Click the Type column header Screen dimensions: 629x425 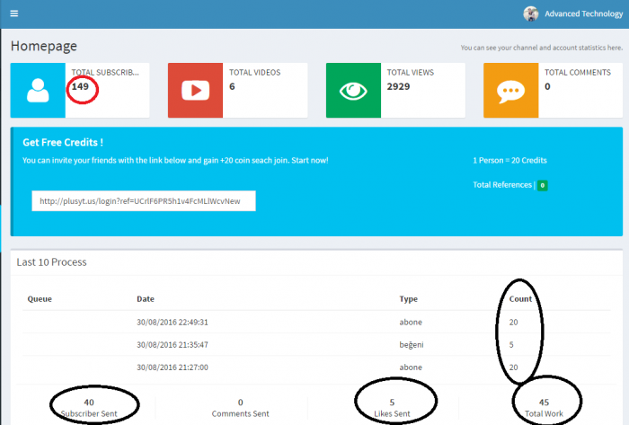click(408, 299)
